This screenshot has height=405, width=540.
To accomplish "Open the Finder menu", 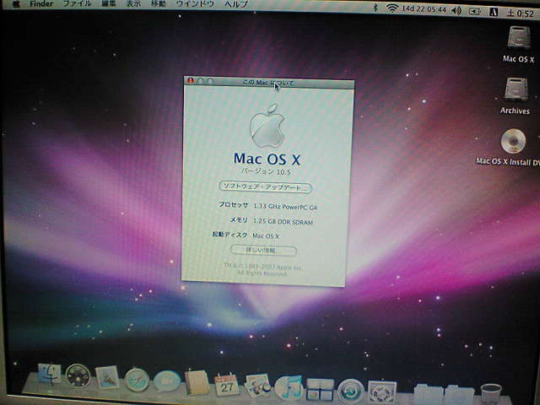I will click(x=41, y=4).
